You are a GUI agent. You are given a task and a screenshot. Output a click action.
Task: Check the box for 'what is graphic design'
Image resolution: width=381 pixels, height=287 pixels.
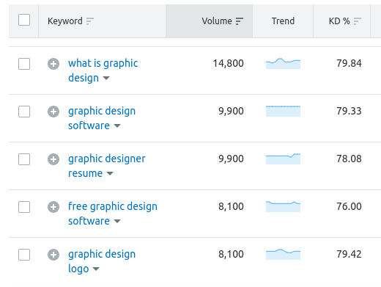(24, 64)
